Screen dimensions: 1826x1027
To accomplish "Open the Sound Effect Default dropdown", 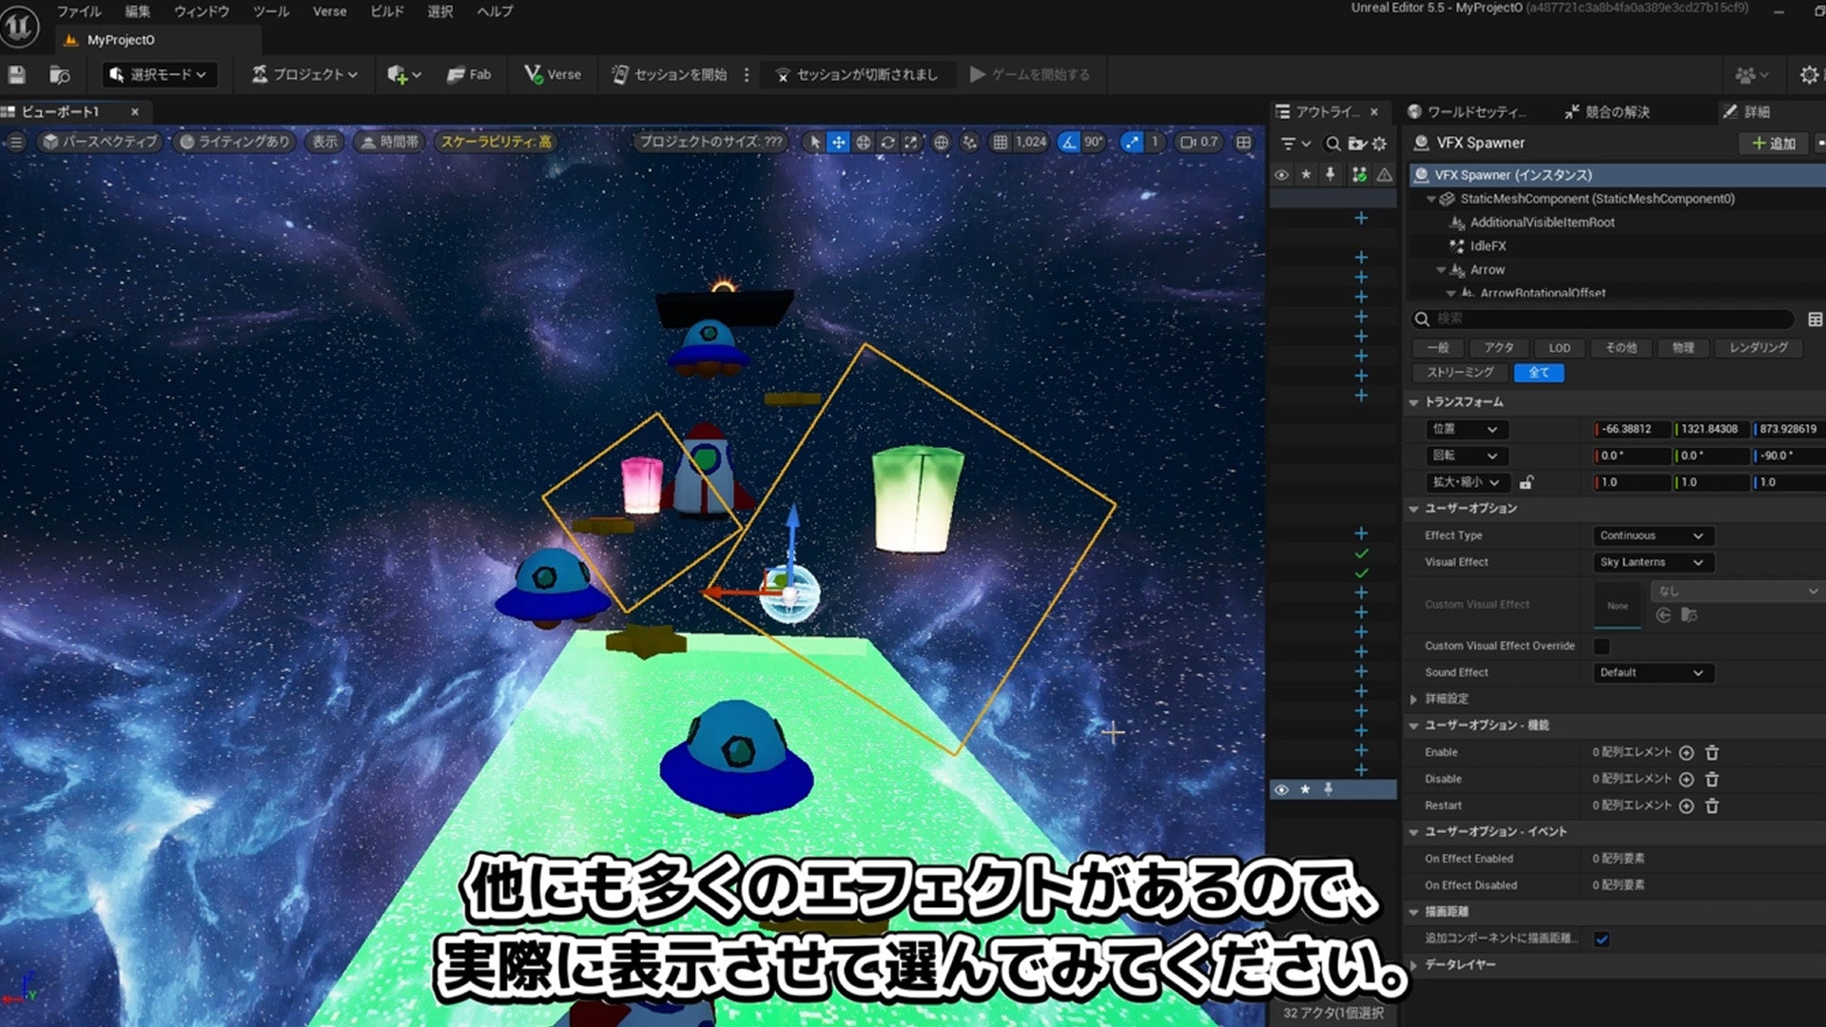I will coord(1653,673).
